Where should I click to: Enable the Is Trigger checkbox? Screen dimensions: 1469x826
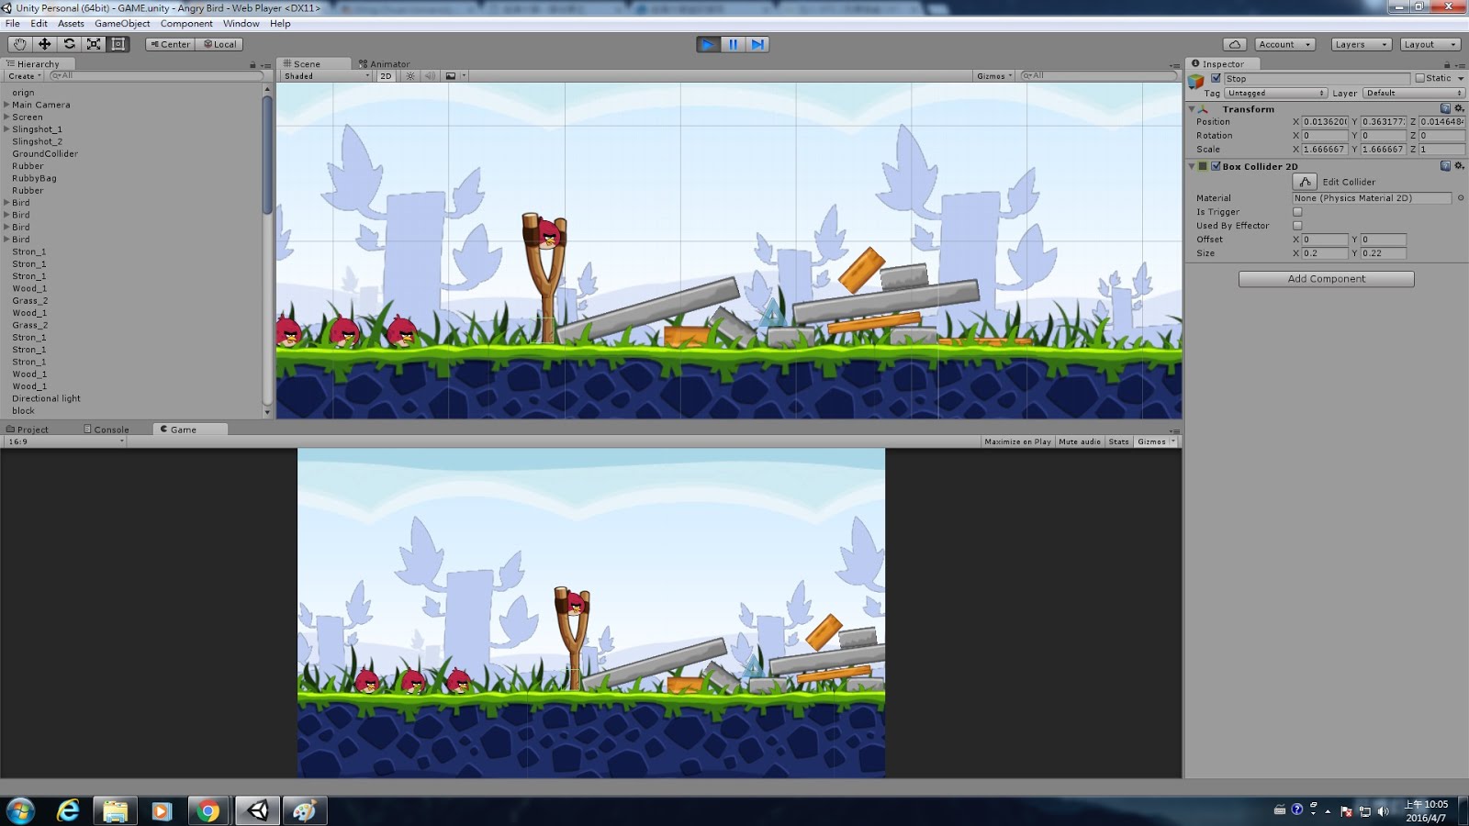[x=1297, y=212]
